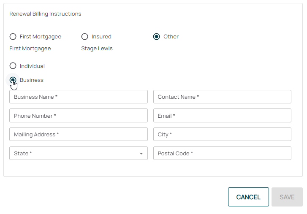Screen dimensions: 307x214
Task: Focus the City text field
Action: click(x=222, y=135)
